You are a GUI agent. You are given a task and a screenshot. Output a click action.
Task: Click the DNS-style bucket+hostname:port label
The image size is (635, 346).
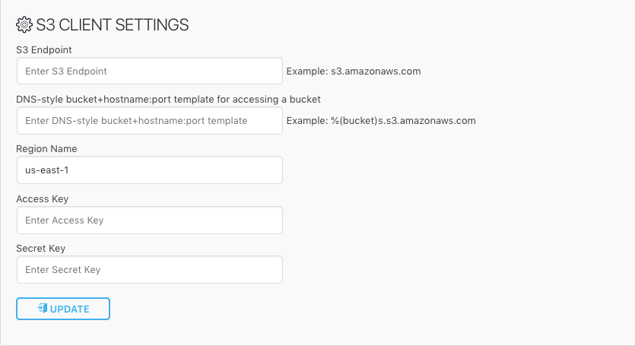pyautogui.click(x=168, y=99)
